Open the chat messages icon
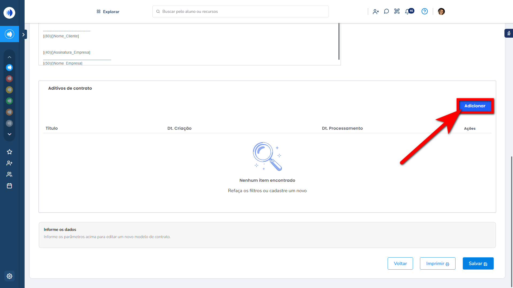This screenshot has width=513, height=288. pos(386,11)
